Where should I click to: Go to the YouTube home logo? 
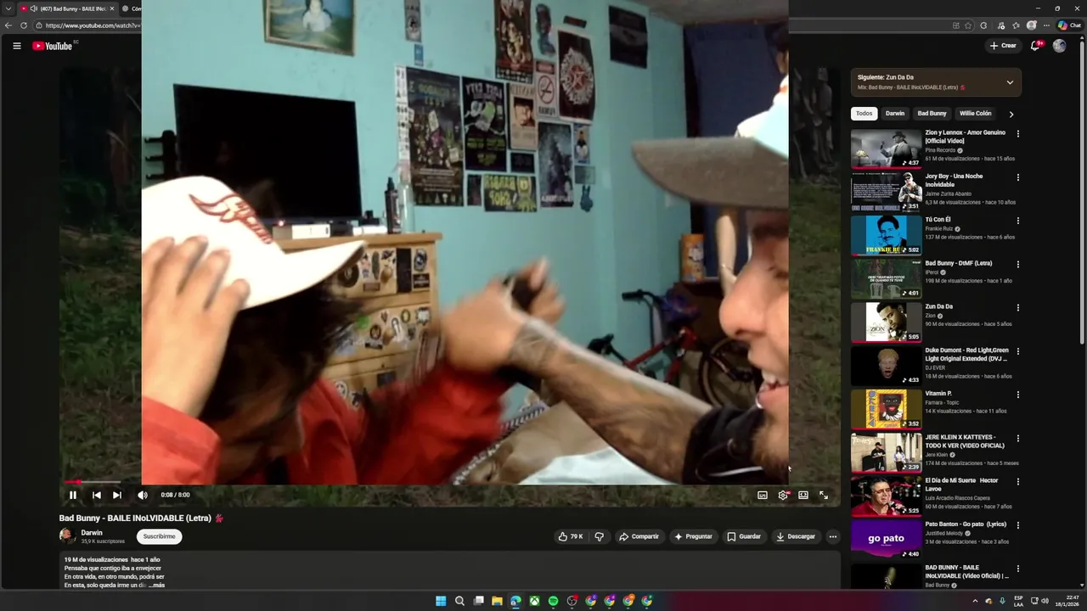point(53,46)
